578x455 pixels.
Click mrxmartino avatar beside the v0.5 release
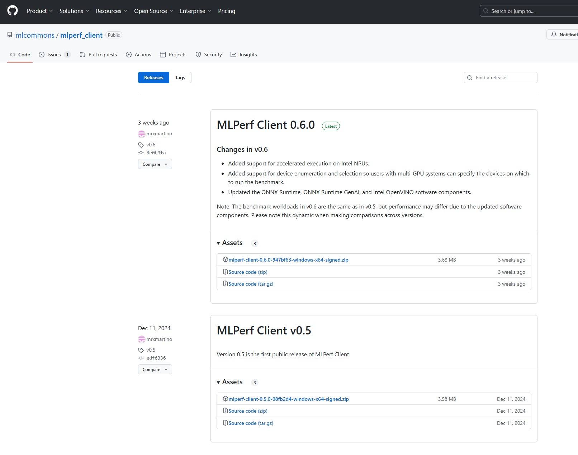(141, 339)
